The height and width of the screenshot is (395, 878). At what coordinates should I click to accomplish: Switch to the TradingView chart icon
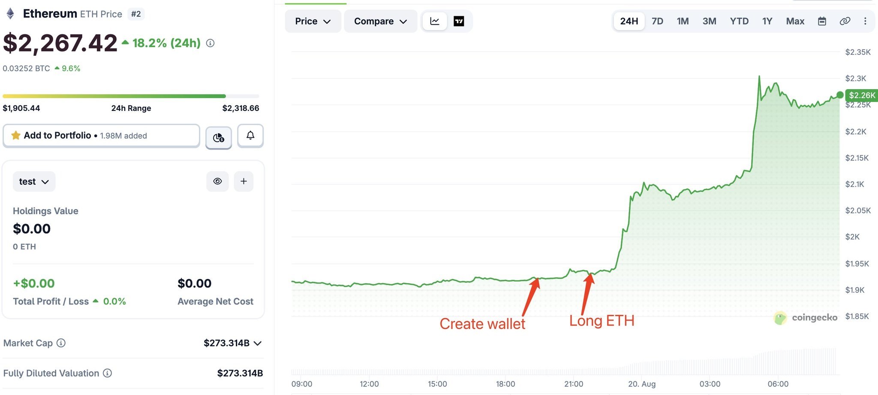(459, 21)
